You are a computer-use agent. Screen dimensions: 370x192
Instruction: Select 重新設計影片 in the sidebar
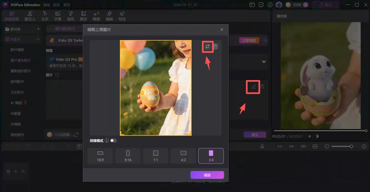pos(20,71)
